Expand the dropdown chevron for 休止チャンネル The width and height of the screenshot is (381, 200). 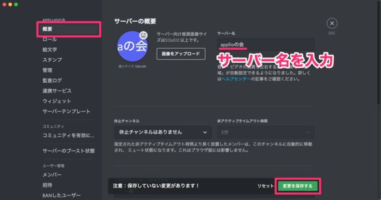[x=205, y=132]
